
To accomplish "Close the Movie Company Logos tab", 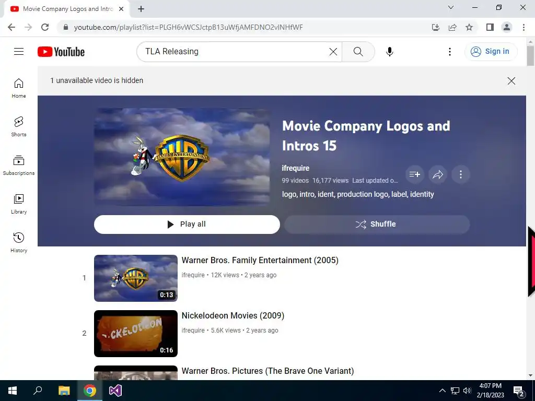I will (x=121, y=9).
